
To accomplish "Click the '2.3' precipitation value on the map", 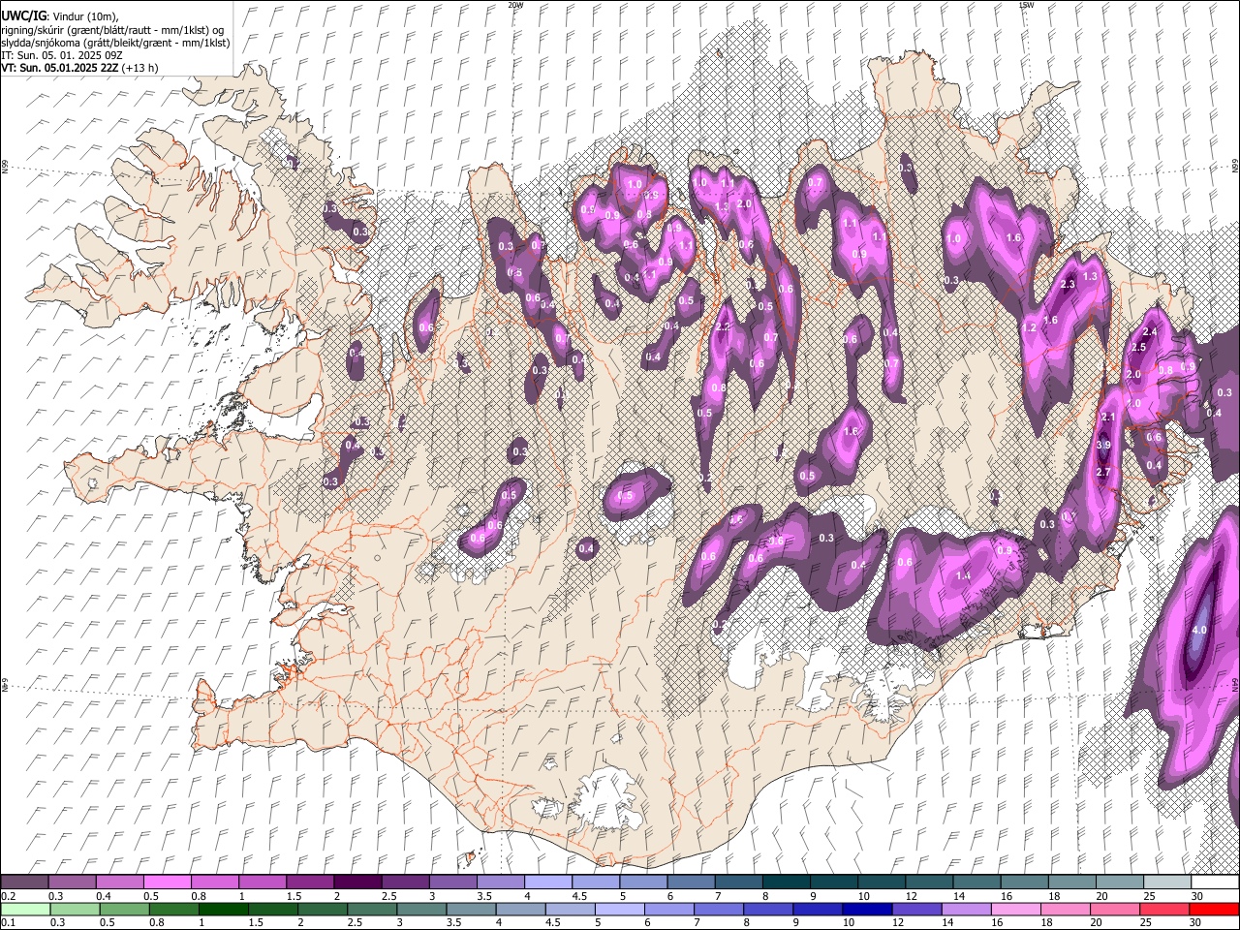I will point(1069,285).
